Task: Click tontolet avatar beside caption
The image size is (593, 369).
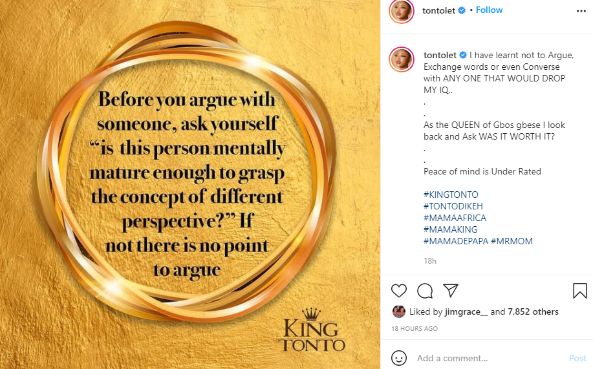Action: click(402, 59)
